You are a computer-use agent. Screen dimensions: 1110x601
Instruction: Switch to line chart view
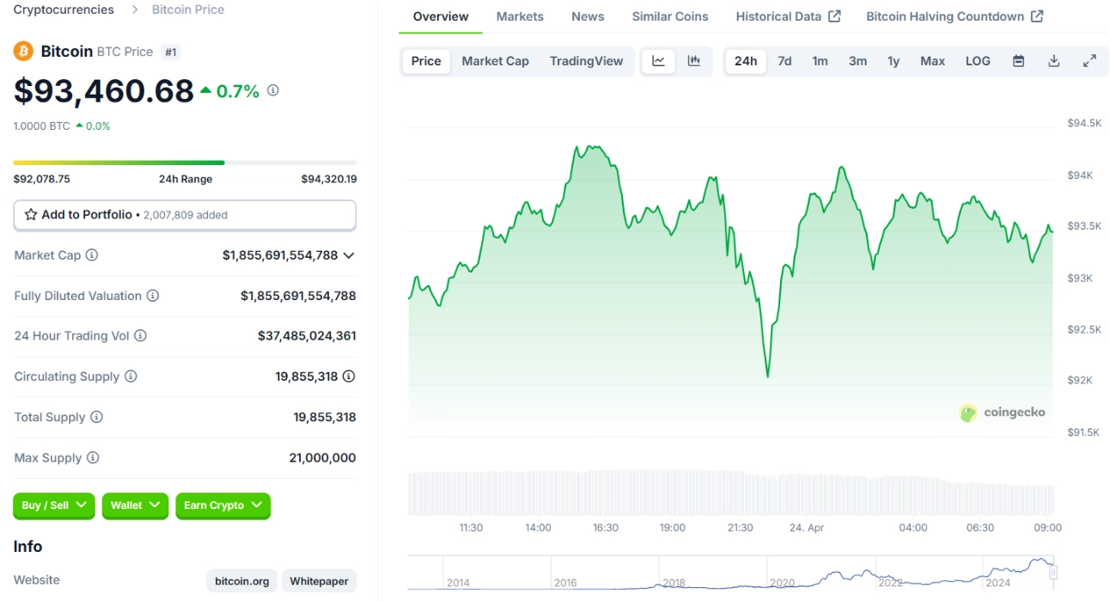(x=659, y=61)
